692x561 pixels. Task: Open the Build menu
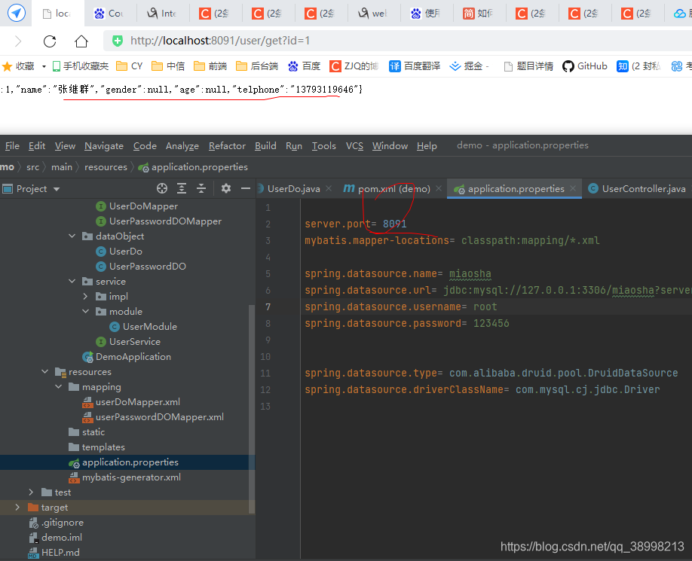(x=265, y=146)
